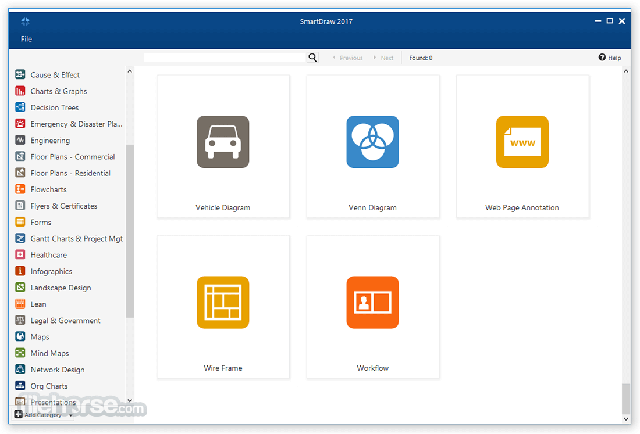This screenshot has width=640, height=434.
Task: Click the Previous search result button
Action: 348,58
